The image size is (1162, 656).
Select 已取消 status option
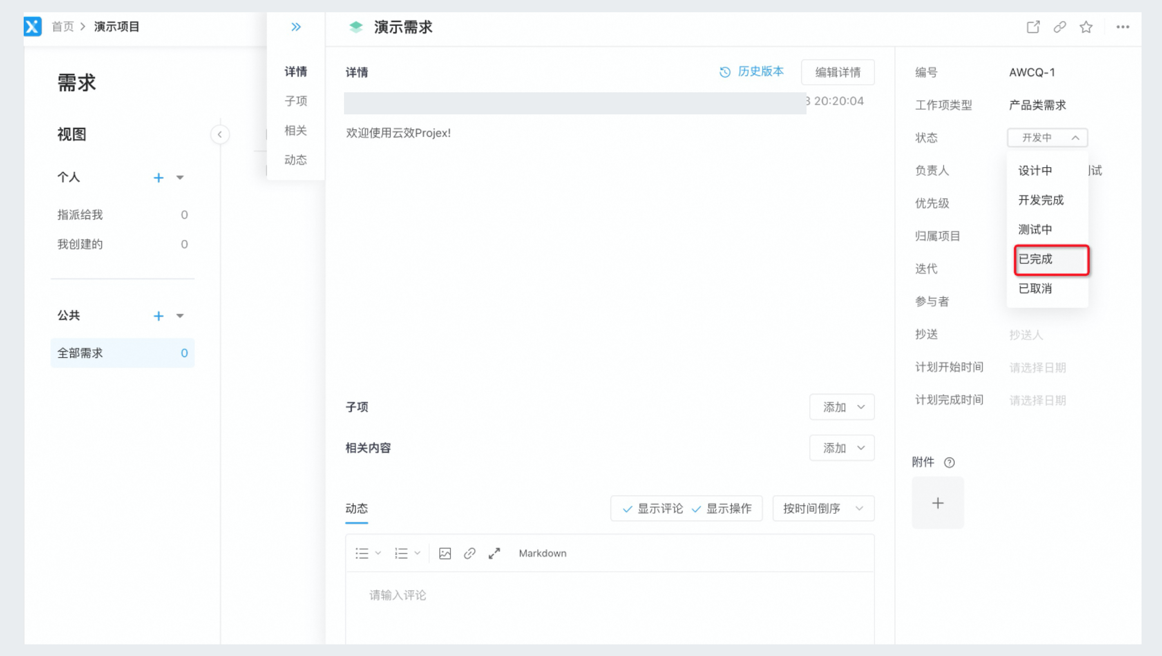coord(1048,288)
